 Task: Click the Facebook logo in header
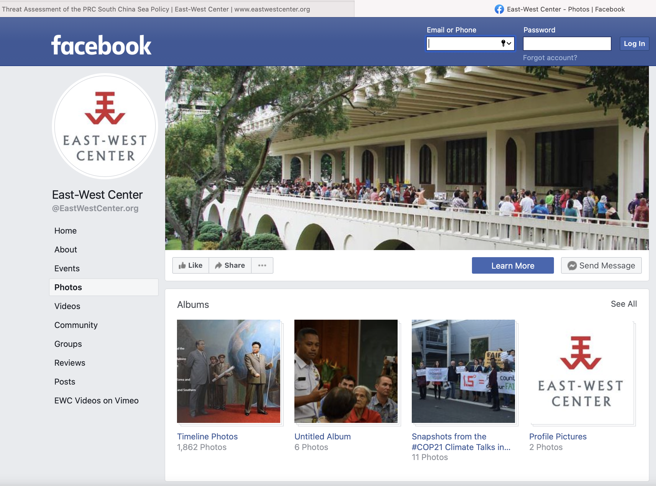[101, 45]
